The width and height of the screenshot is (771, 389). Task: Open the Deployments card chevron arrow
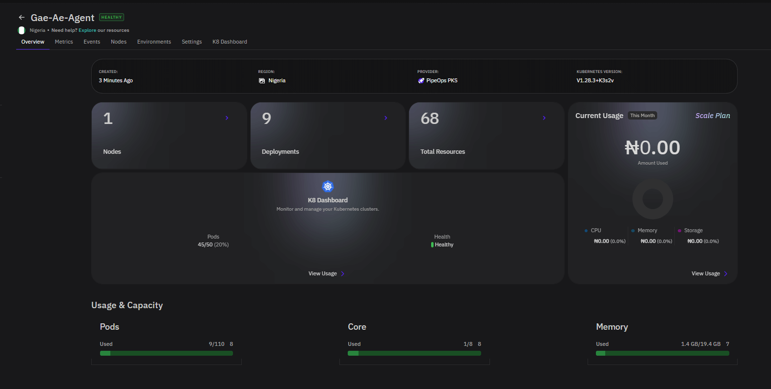tap(386, 118)
